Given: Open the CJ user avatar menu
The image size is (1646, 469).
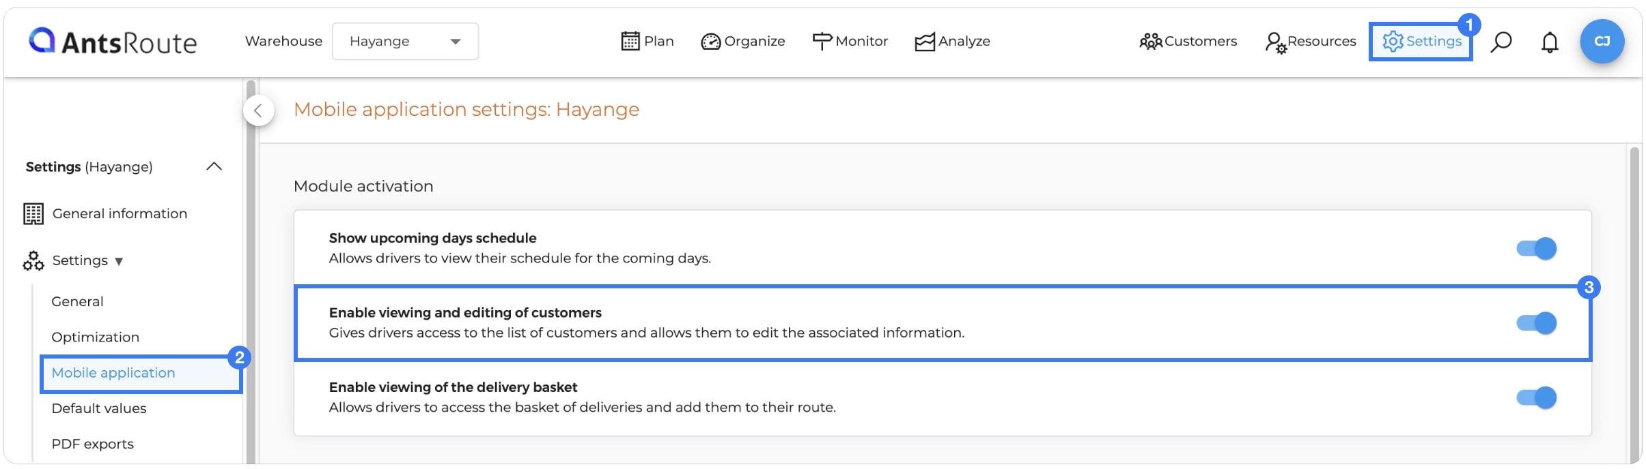Looking at the screenshot, I should point(1602,42).
